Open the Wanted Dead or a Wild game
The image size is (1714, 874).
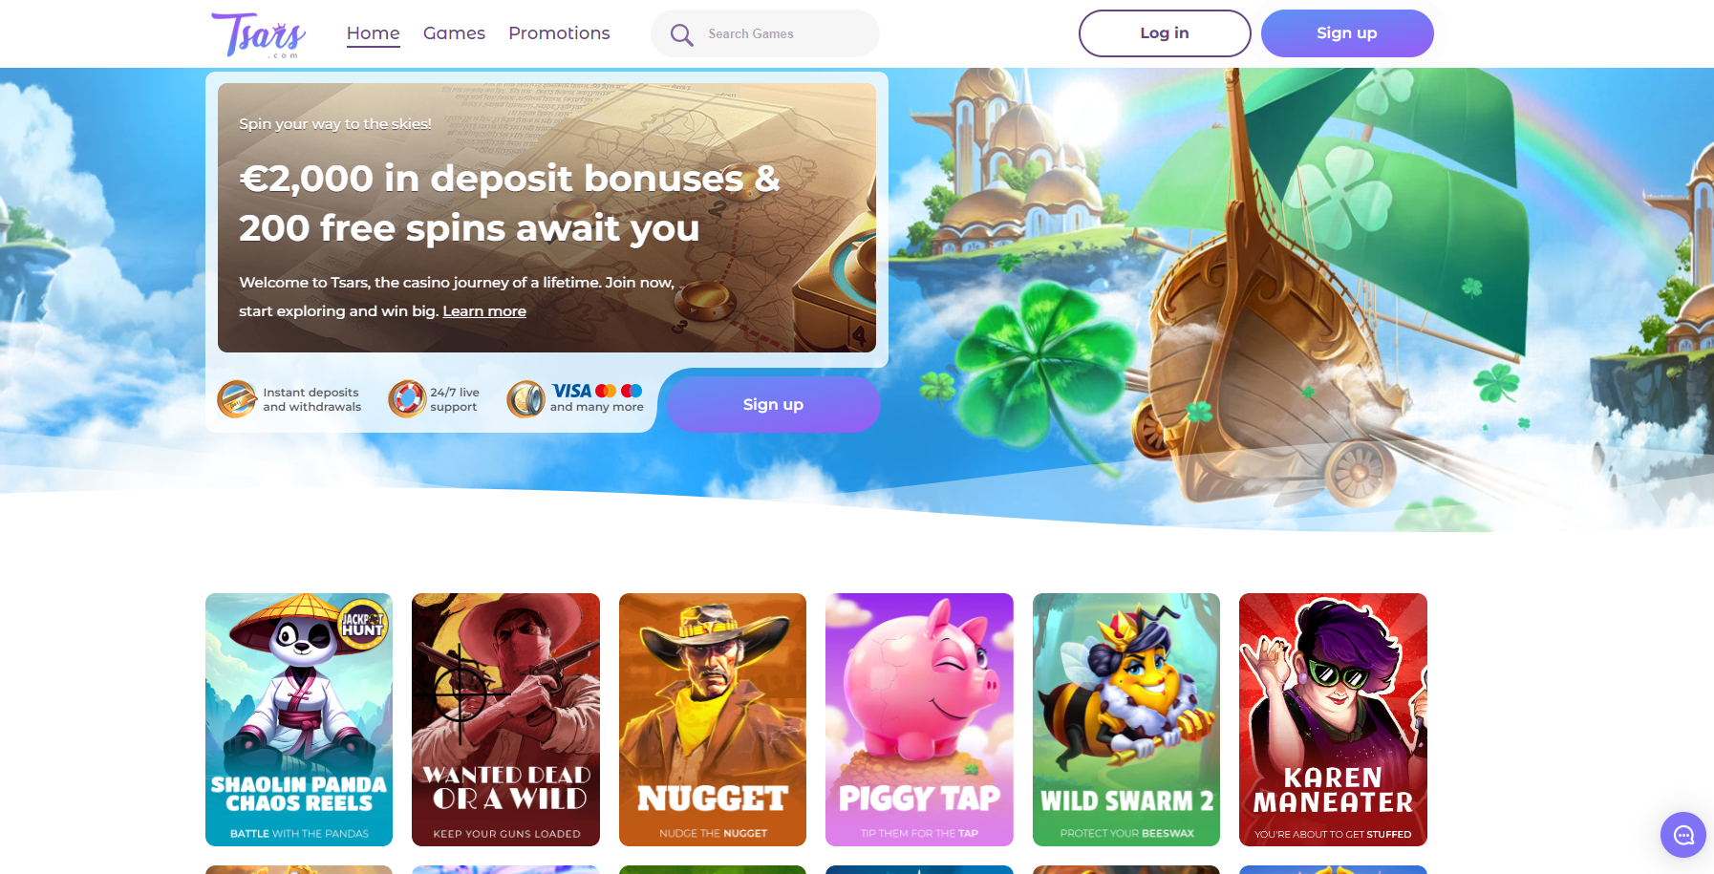[505, 719]
